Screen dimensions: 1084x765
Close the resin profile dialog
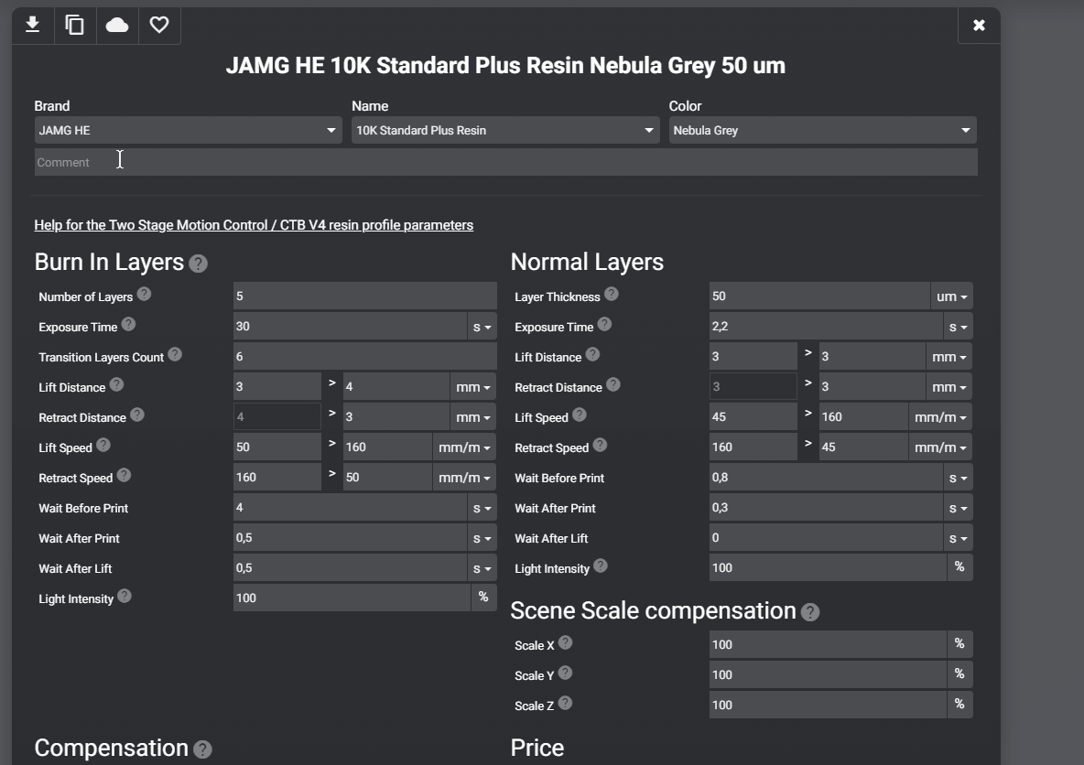pos(979,26)
